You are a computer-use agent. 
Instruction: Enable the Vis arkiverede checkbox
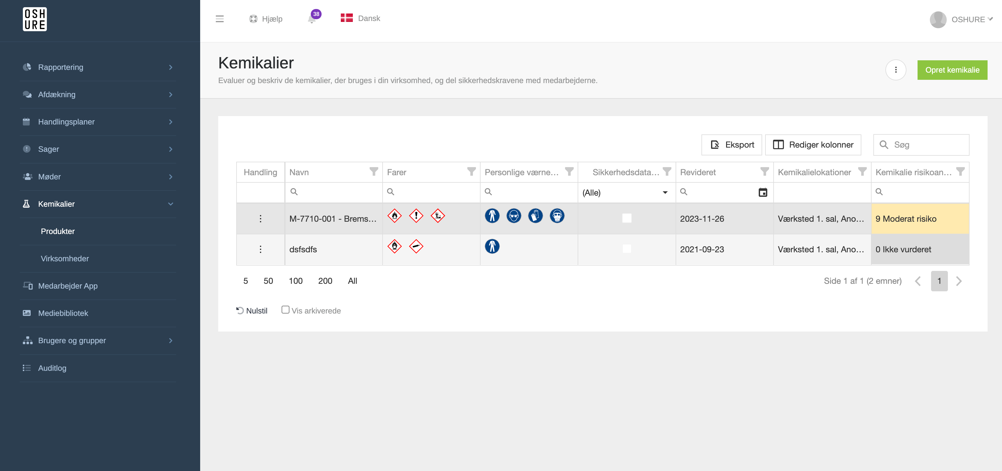285,310
